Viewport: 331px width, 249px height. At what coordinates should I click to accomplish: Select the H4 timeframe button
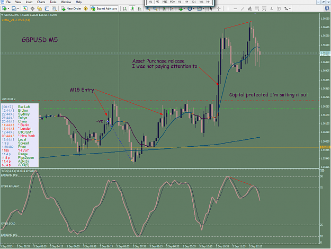(186, 2)
